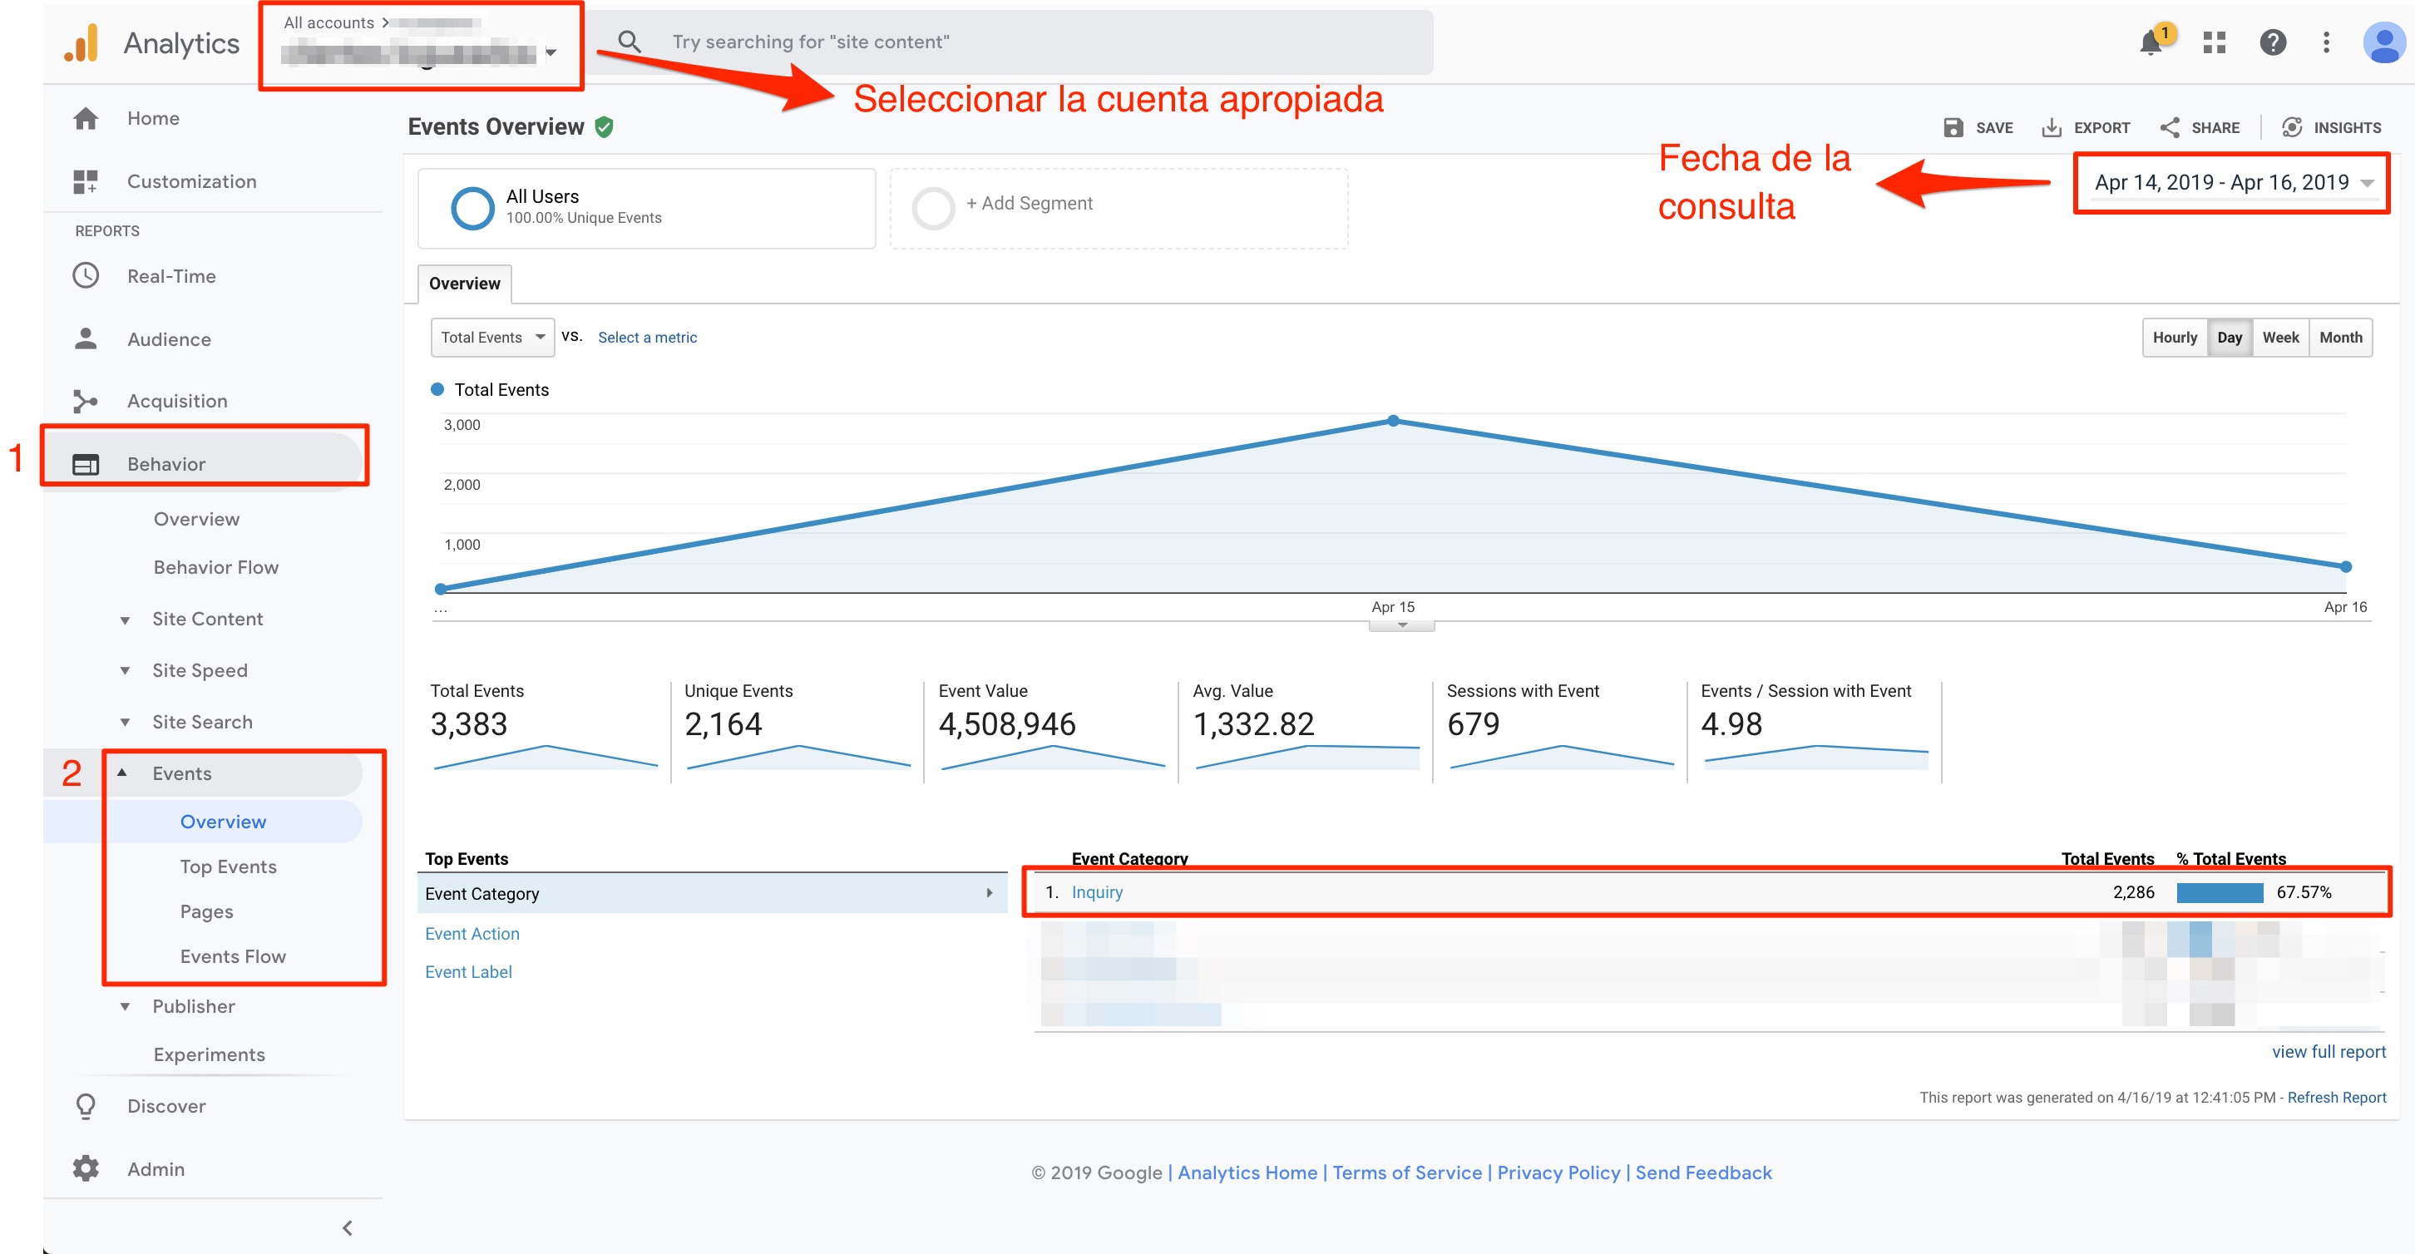Viewport: 2415px width, 1254px height.
Task: Switch chart granularity to Month
Action: [2340, 338]
